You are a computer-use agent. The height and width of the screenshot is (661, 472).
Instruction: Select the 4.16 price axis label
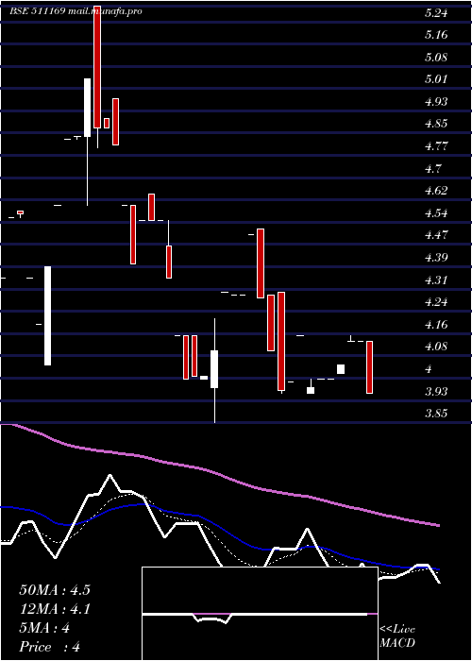436,325
